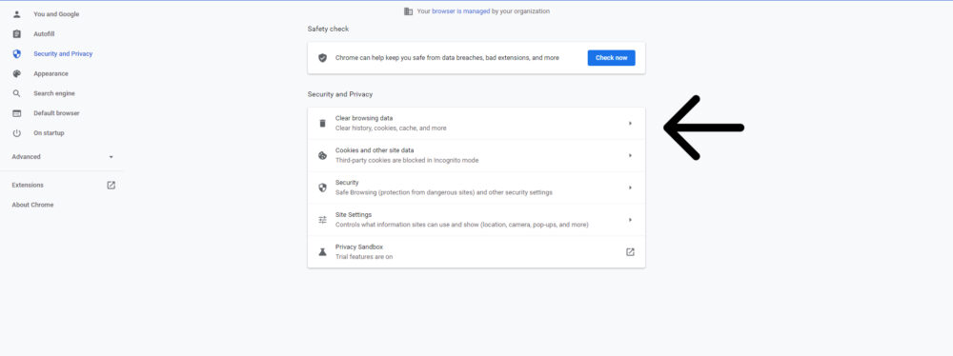Click the Default browser window icon
Viewport: 953px width, 356px height.
coord(17,113)
